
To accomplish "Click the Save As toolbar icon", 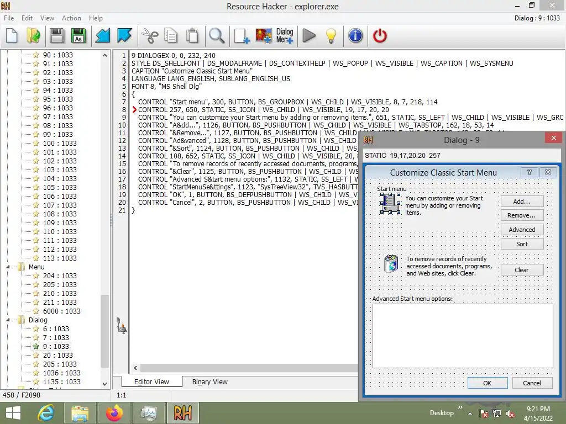I will click(78, 36).
